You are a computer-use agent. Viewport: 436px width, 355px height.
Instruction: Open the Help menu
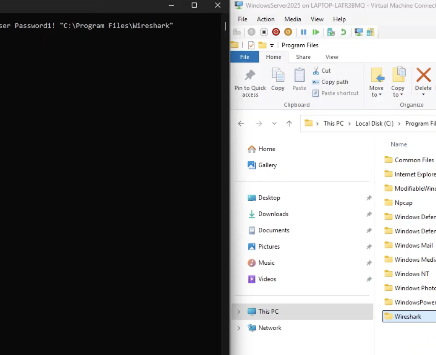point(339,19)
